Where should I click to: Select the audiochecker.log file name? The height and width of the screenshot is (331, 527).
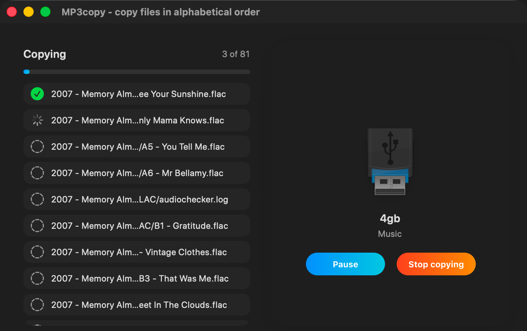pos(139,200)
